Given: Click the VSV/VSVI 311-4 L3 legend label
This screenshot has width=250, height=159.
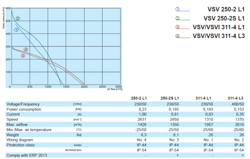Looking at the screenshot, I should (x=219, y=36).
